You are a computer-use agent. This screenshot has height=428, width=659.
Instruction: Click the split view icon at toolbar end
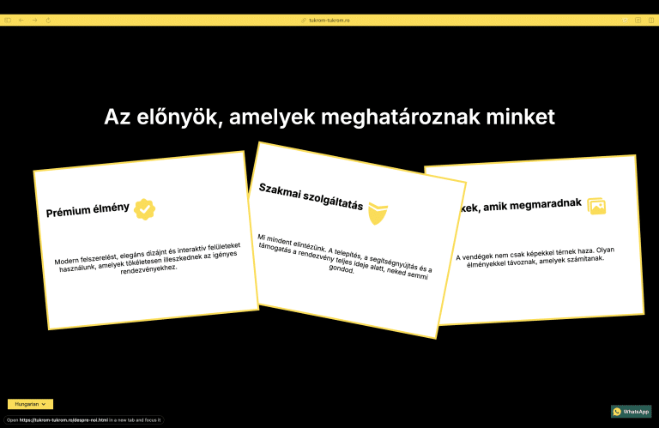pyautogui.click(x=651, y=21)
